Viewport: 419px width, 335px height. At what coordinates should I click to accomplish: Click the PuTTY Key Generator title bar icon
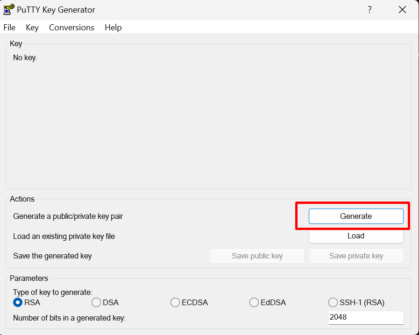coord(8,10)
